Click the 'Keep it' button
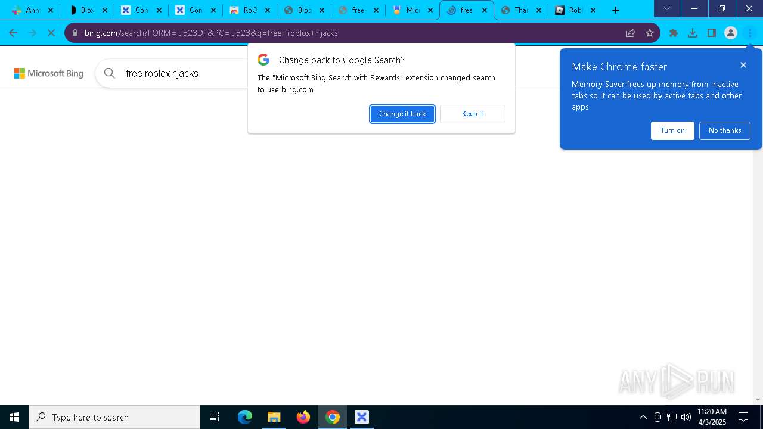763x429 pixels. point(473,114)
